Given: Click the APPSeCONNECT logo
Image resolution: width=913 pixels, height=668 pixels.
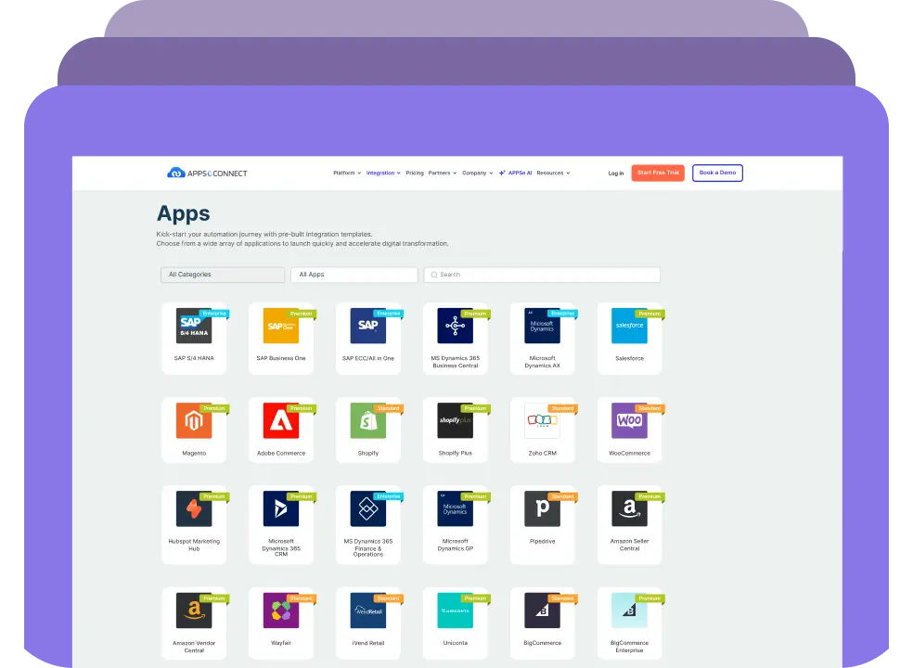Looking at the screenshot, I should (207, 173).
